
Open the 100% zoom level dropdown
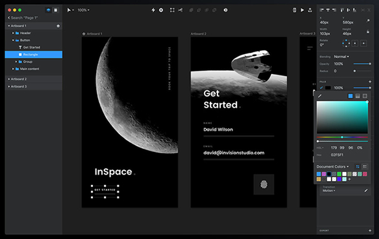coord(83,10)
